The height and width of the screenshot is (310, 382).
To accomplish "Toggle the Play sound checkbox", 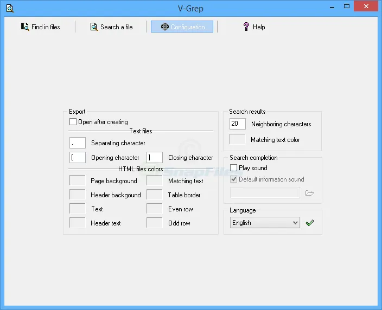I will point(233,167).
